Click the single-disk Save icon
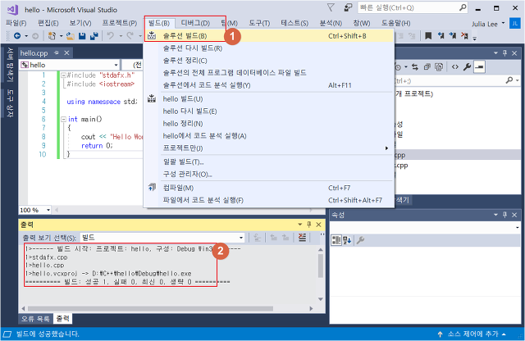The image size is (525, 341). point(82,36)
